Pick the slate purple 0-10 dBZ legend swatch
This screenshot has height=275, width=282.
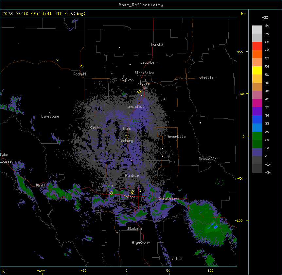click(x=257, y=152)
